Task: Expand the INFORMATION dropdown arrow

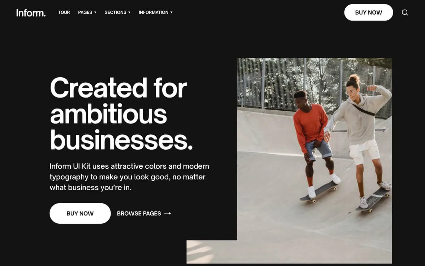Action: tap(171, 12)
